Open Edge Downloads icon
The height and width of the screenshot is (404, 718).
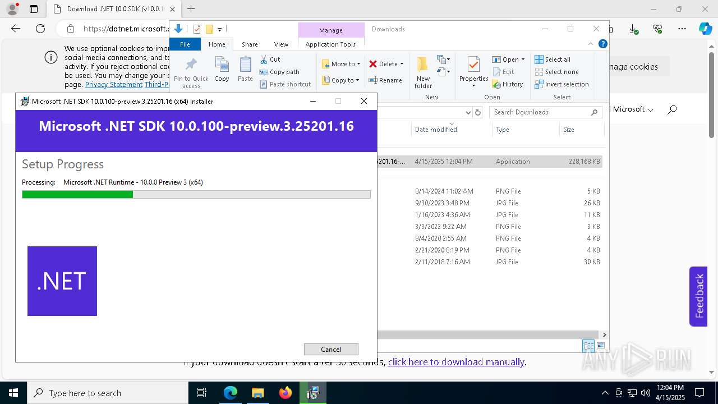coord(633,29)
